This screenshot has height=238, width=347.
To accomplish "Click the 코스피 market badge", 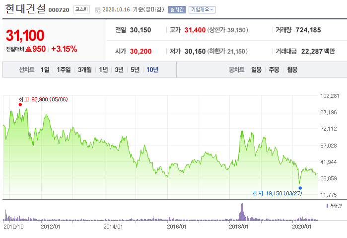I will [x=81, y=9].
